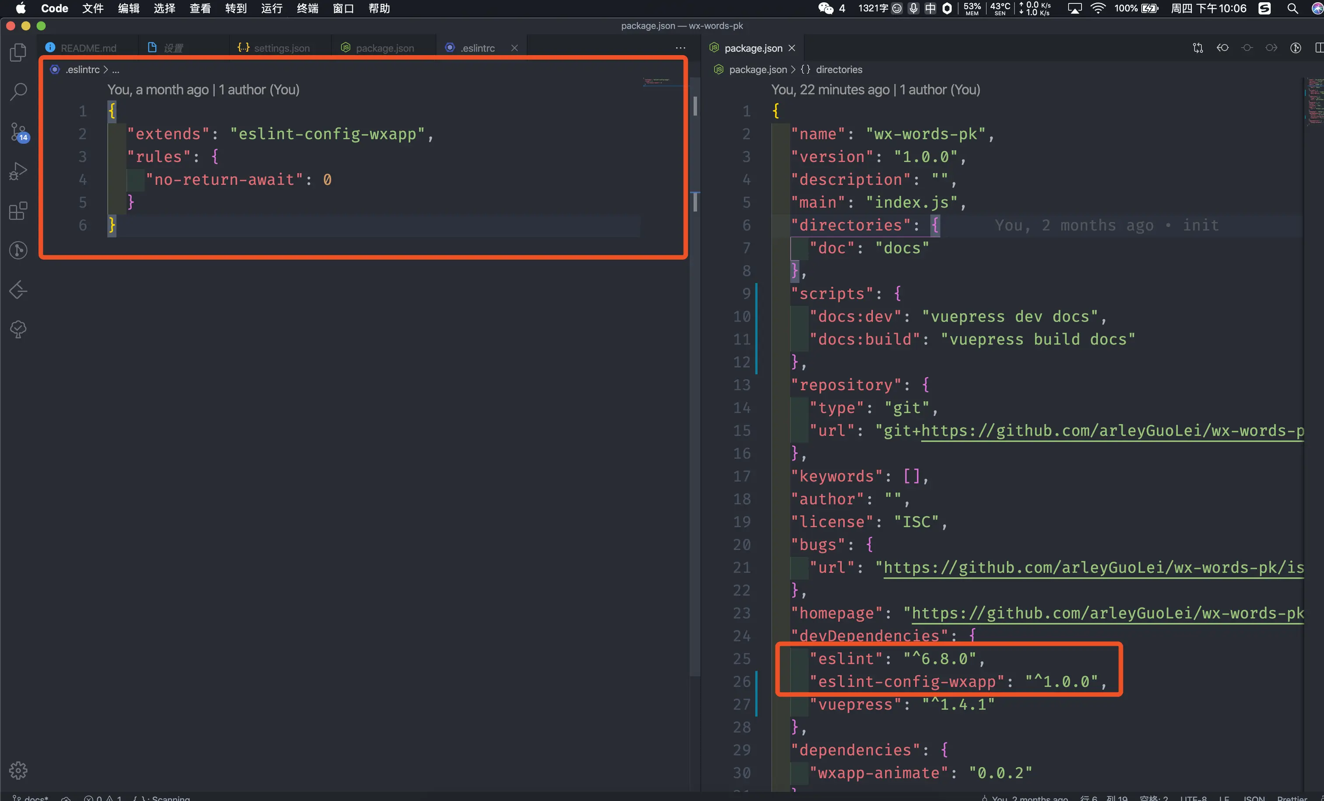Expand the .eslintrc breadcrumb ellipsis
The width and height of the screenshot is (1324, 801).
(x=116, y=70)
